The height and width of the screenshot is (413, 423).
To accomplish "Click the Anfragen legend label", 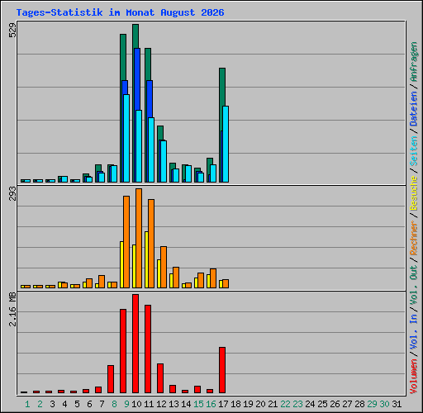I will coord(414,62).
